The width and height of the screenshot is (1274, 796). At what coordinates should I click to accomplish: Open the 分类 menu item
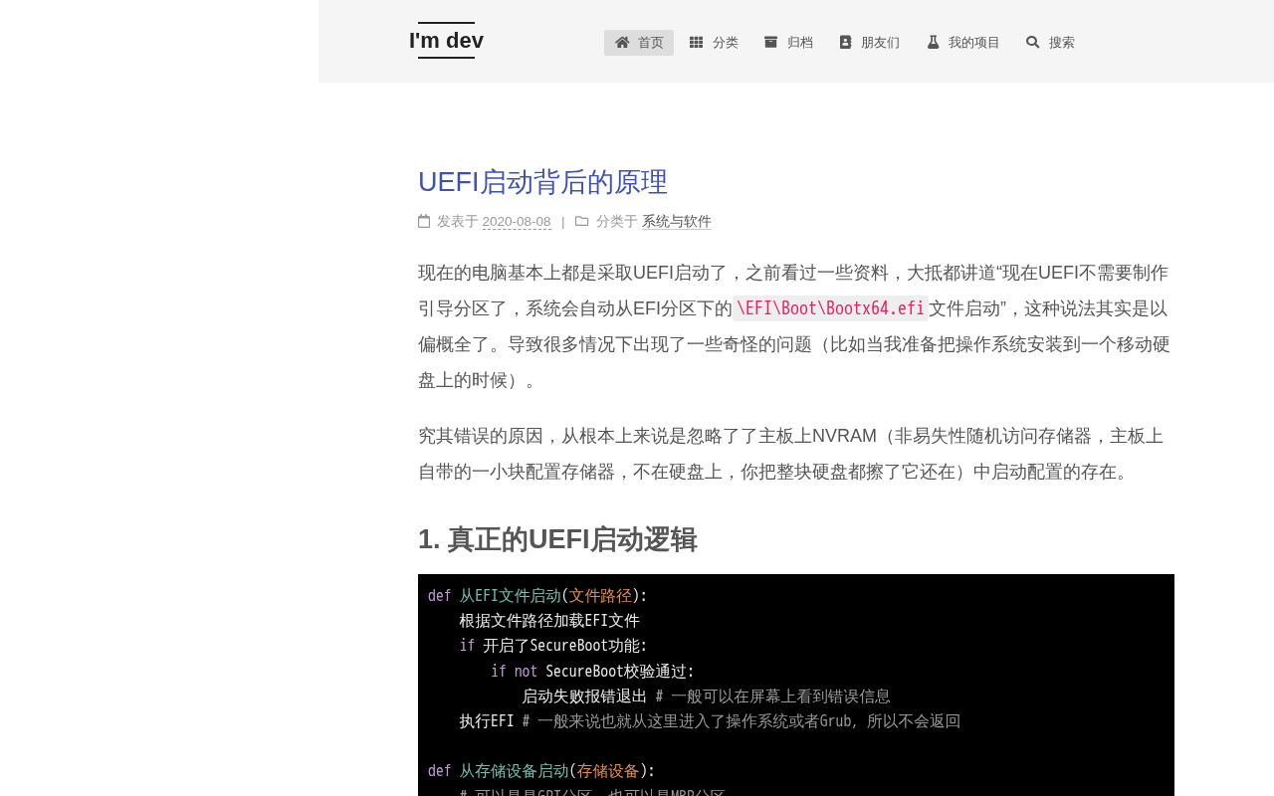714,43
